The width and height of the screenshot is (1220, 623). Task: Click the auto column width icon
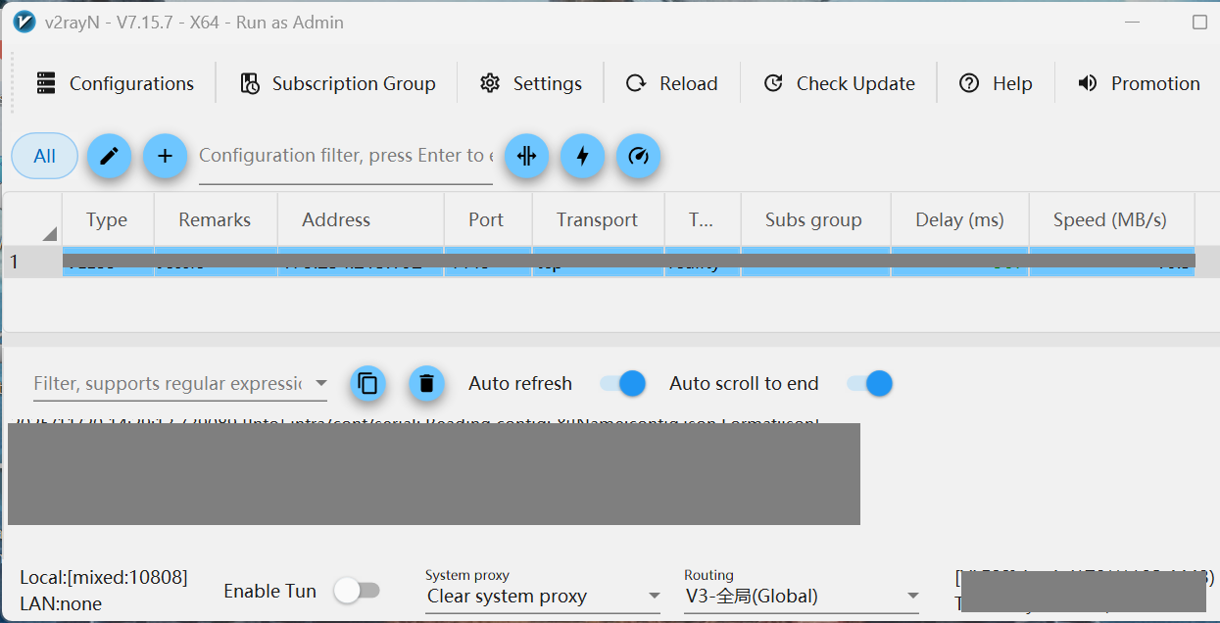pyautogui.click(x=526, y=156)
